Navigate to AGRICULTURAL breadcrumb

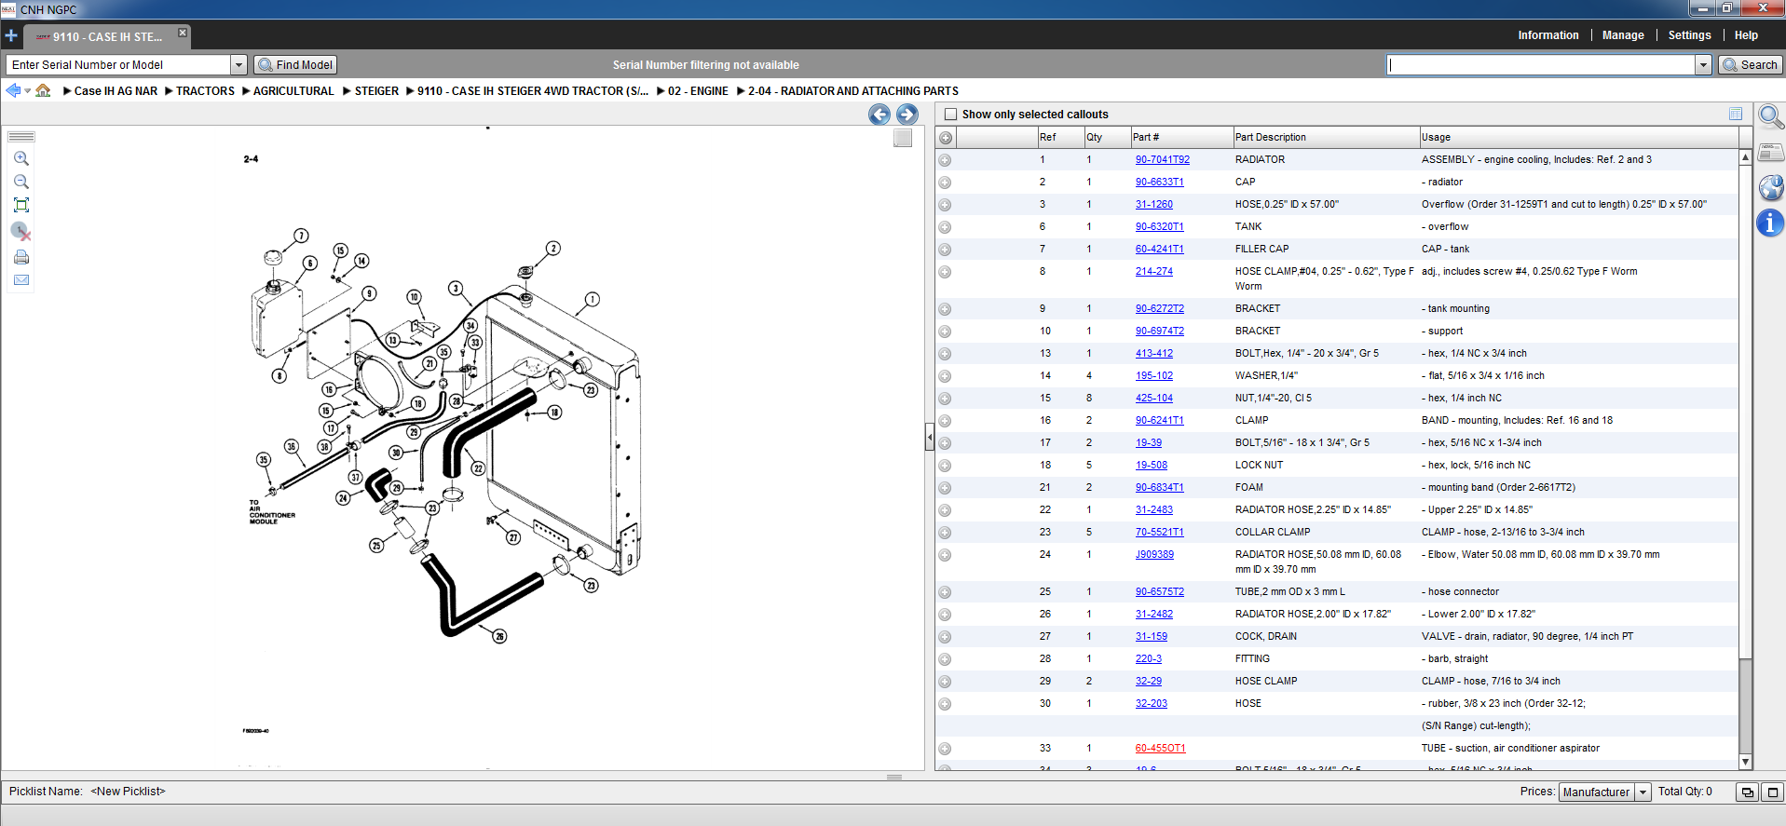click(x=293, y=91)
